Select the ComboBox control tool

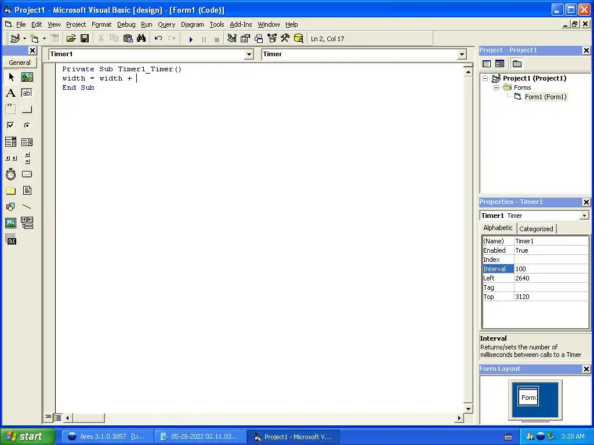pyautogui.click(x=11, y=142)
